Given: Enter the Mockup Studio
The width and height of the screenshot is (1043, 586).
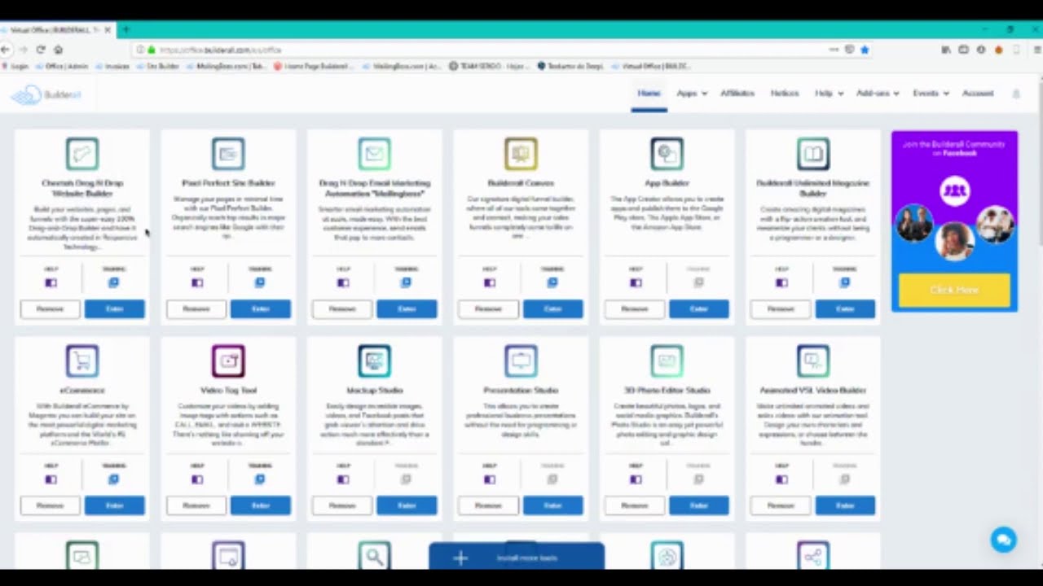Looking at the screenshot, I should point(407,505).
